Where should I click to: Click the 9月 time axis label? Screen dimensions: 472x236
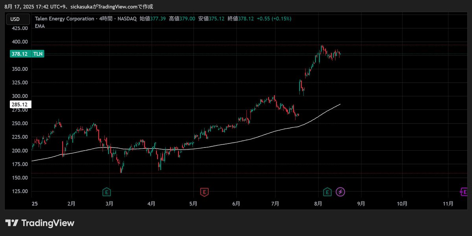point(361,204)
